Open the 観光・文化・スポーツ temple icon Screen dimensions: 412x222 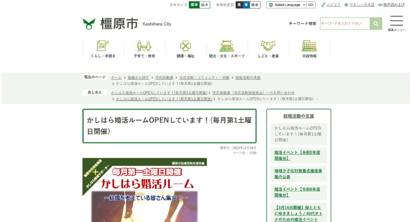pos(227,46)
